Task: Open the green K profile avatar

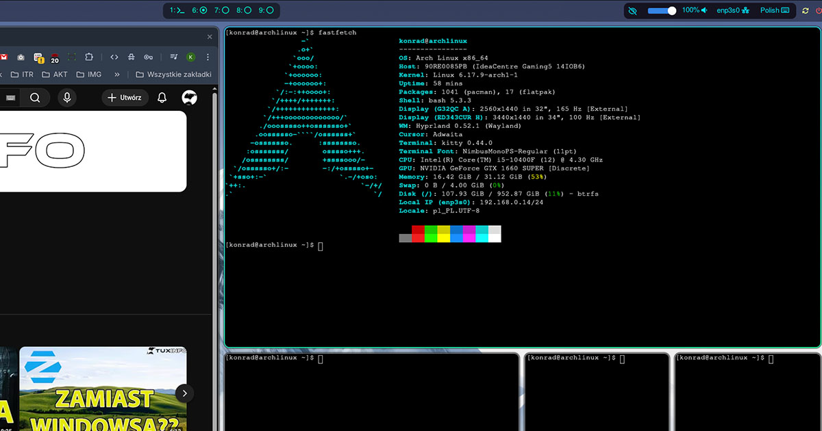Action: click(x=190, y=57)
